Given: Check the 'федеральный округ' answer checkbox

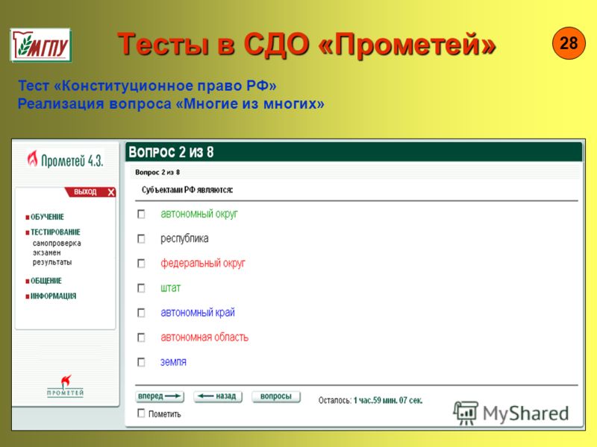Looking at the screenshot, I should [x=141, y=264].
